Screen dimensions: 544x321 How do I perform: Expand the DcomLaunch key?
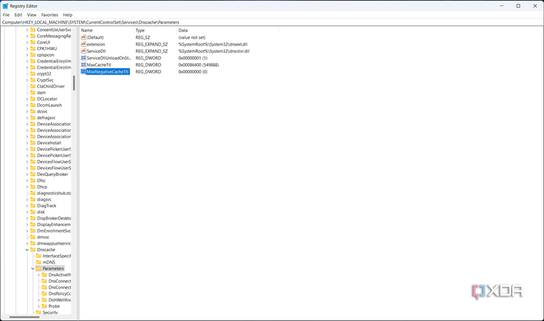coord(27,105)
